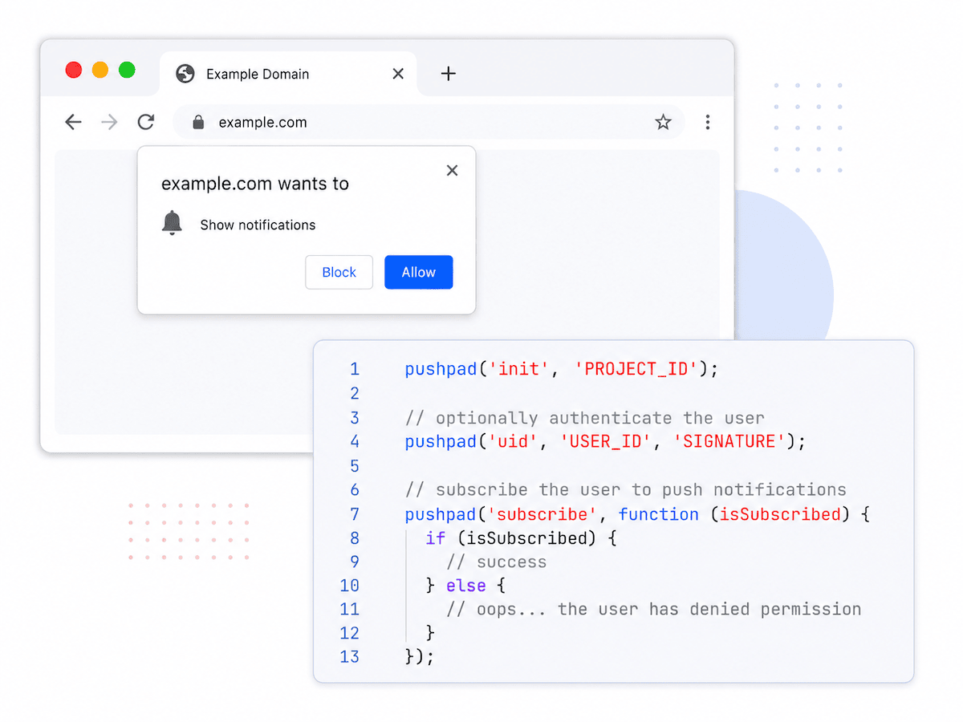Click code line number 1

355,369
